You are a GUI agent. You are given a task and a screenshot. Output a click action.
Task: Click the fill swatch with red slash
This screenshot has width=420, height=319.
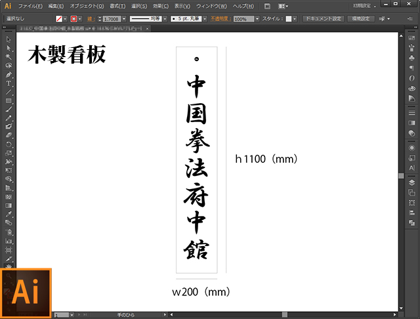pos(59,19)
